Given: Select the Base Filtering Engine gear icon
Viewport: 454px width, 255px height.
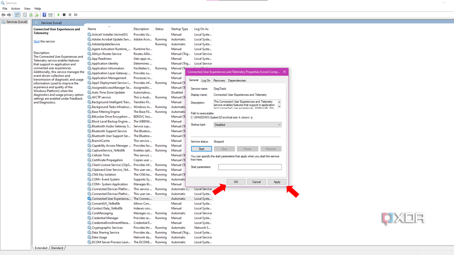Looking at the screenshot, I should tap(89, 111).
